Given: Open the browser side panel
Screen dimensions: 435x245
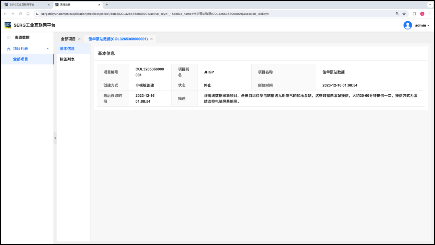Looking at the screenshot, I should (x=414, y=14).
